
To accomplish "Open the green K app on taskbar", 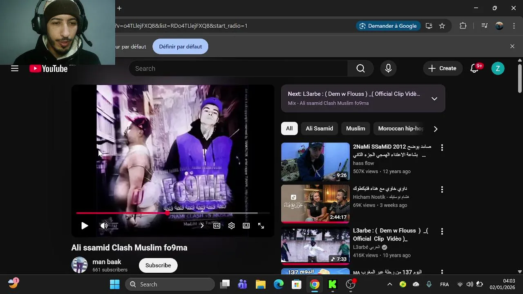I will pos(333,284).
